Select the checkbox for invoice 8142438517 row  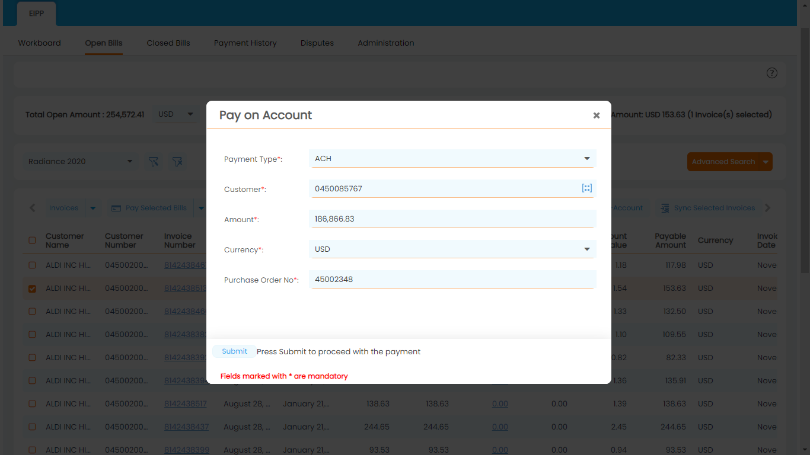[32, 403]
